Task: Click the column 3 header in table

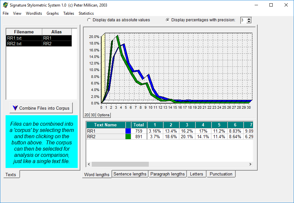Action: pyautogui.click(x=187, y=125)
